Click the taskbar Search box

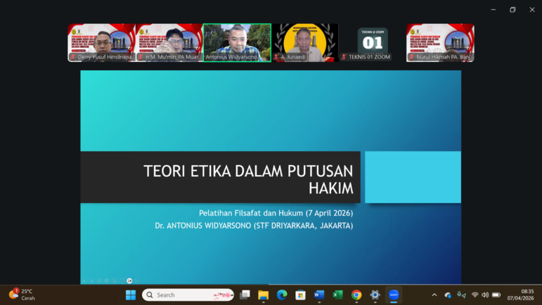pos(188,295)
